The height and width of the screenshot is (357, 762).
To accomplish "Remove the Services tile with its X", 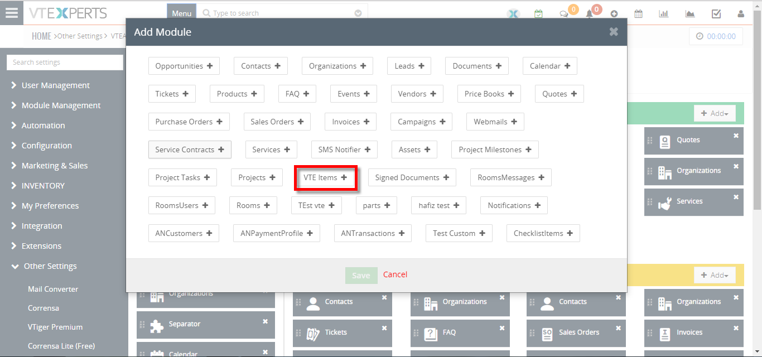I will click(736, 197).
